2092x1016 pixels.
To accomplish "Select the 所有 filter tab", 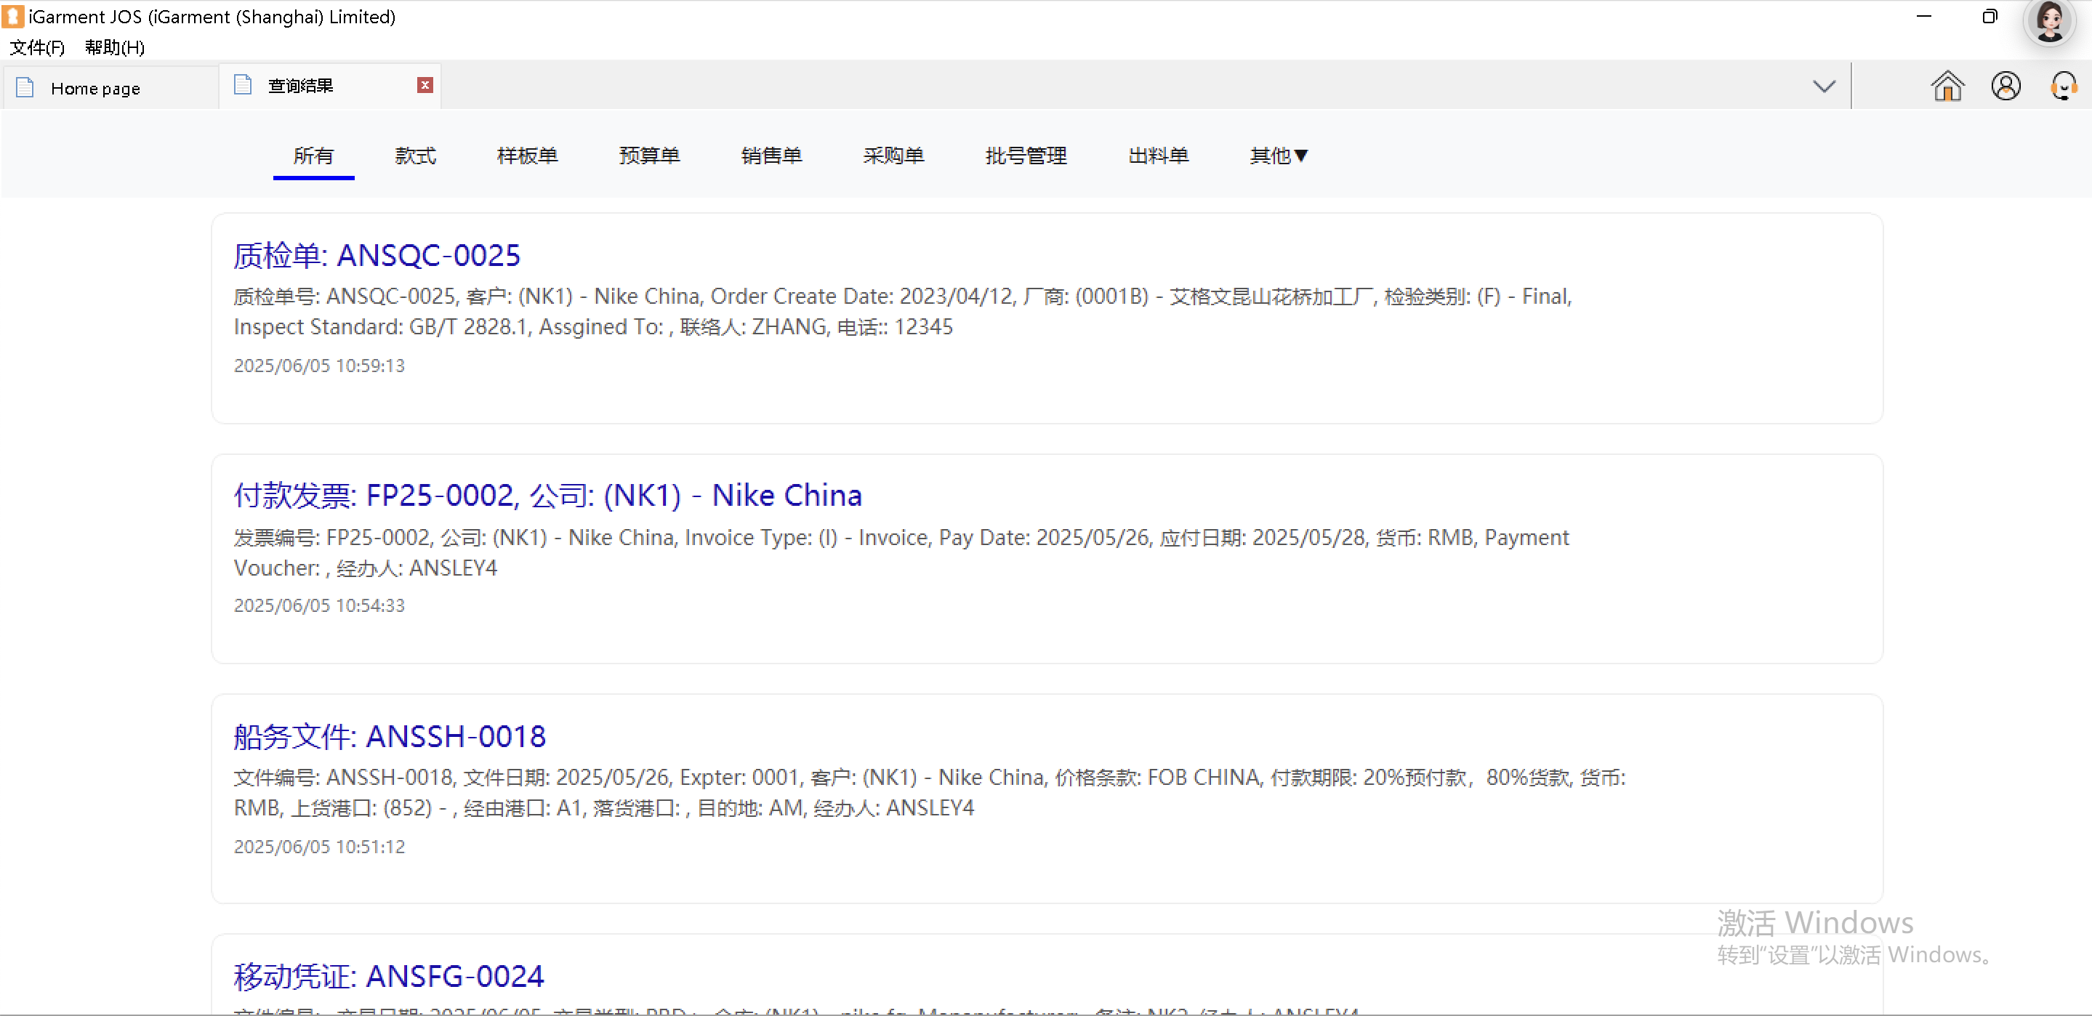I will coord(313,155).
